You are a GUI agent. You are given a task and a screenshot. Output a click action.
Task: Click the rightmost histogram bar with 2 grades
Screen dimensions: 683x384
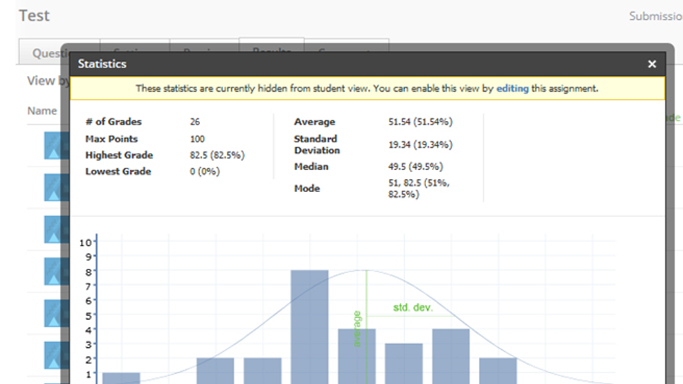(498, 371)
